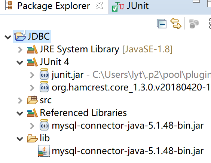The width and height of the screenshot is (211, 163).
Task: Click the junit.jar jar icon
Action: [x=44, y=74]
